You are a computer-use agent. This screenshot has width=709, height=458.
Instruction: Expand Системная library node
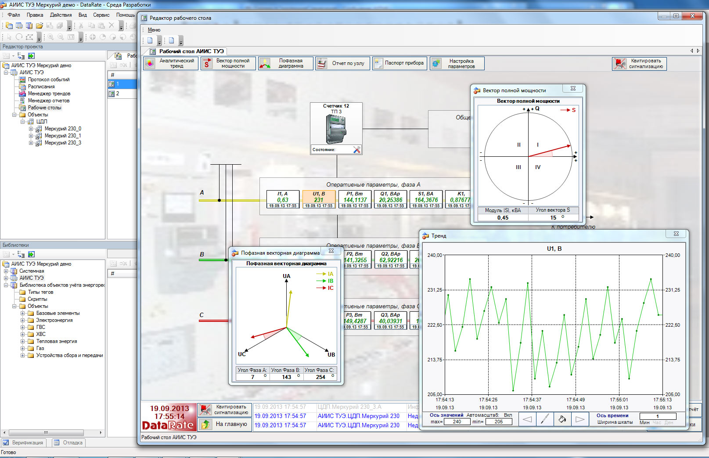coord(6,271)
